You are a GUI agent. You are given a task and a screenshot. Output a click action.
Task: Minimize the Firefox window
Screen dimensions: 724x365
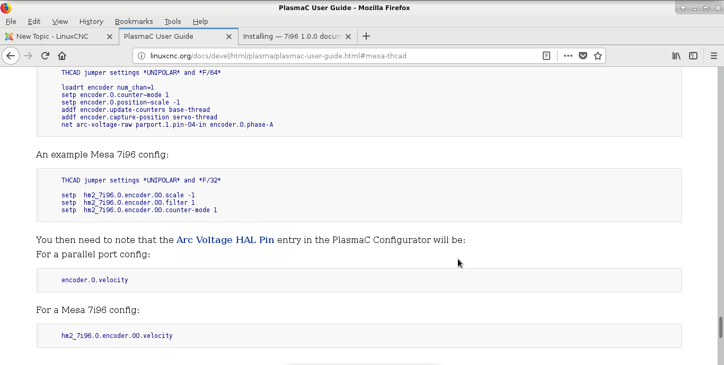(x=695, y=8)
